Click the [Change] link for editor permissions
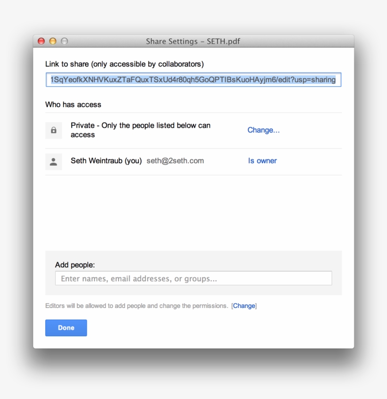The width and height of the screenshot is (387, 399). coord(244,306)
